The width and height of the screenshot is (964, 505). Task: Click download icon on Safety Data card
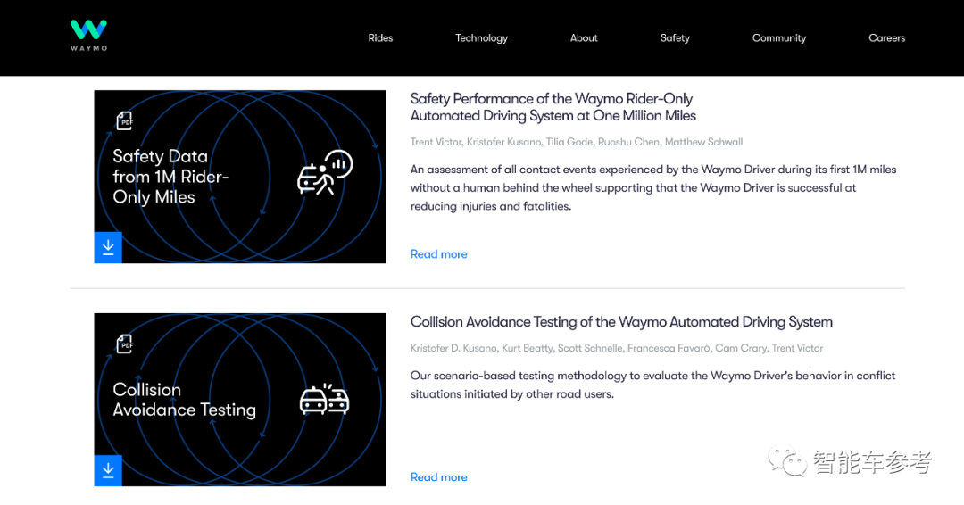[108, 247]
